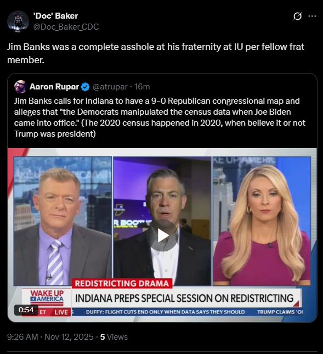Click the Wake Up America logo in video
The width and height of the screenshot is (323, 354).
coord(47,296)
